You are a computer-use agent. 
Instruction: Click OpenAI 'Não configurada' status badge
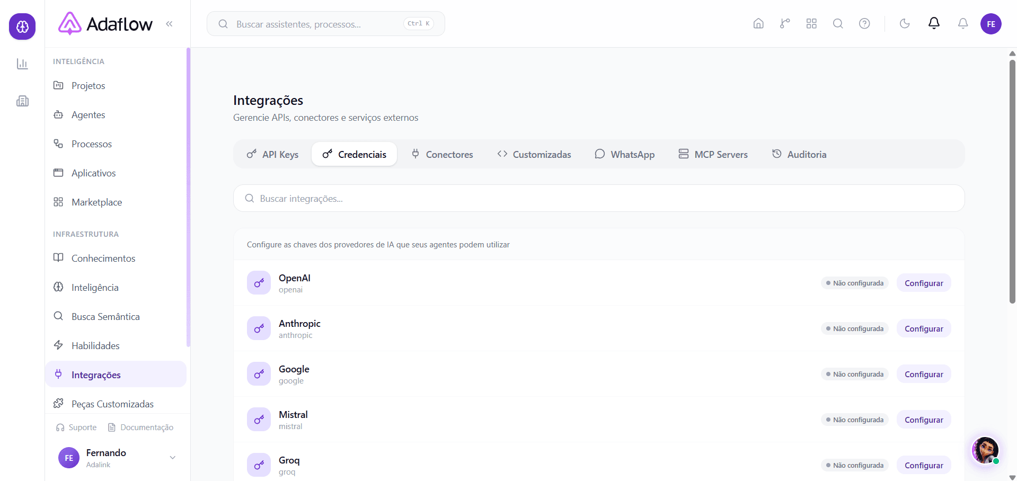coord(854,283)
